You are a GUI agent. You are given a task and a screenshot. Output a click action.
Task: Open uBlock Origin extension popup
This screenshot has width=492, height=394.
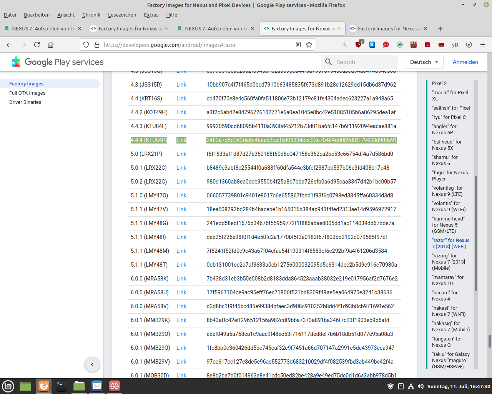pos(359,44)
